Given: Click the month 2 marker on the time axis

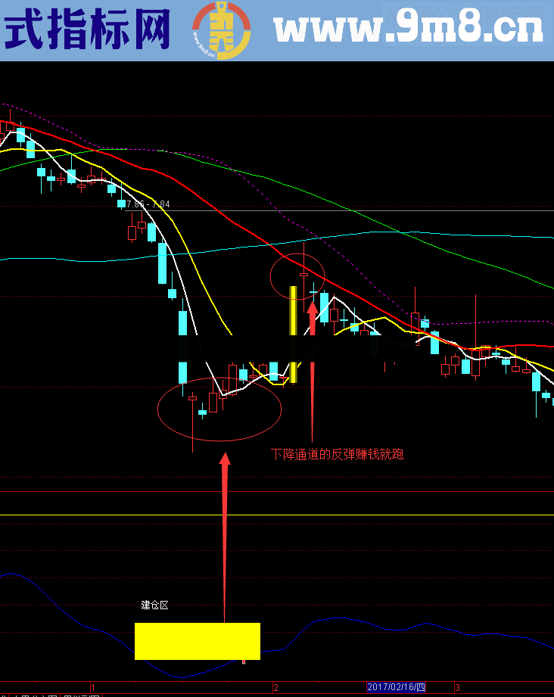Looking at the screenshot, I should 276,687.
